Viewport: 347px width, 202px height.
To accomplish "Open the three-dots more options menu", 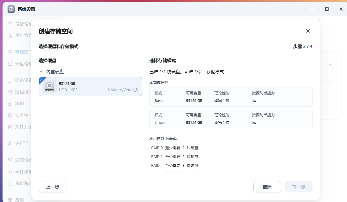I will point(330,65).
